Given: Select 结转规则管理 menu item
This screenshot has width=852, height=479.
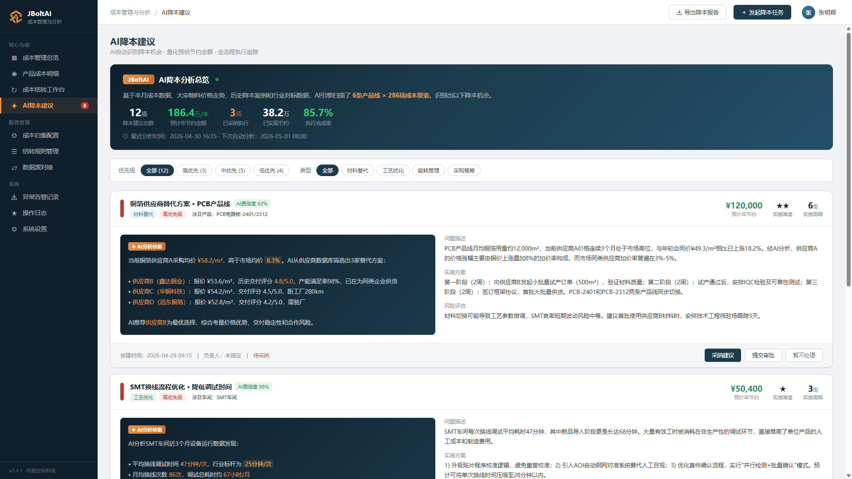Looking at the screenshot, I should [49, 151].
